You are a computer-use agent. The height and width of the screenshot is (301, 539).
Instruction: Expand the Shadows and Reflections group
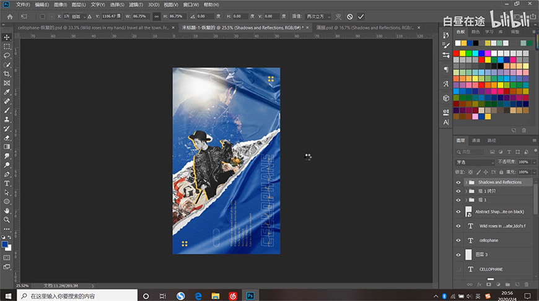click(466, 183)
